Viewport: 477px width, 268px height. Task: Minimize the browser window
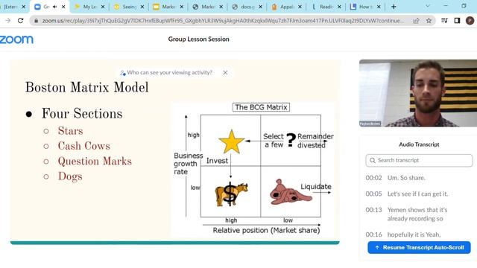[x=446, y=6]
